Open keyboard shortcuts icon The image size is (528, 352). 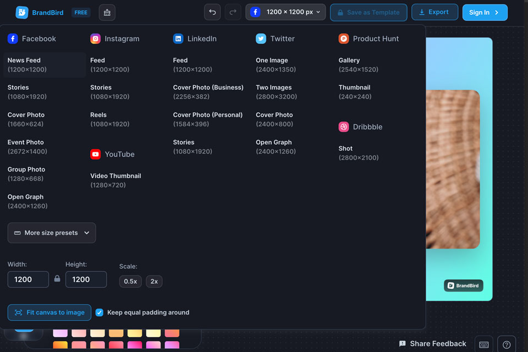pyautogui.click(x=484, y=344)
